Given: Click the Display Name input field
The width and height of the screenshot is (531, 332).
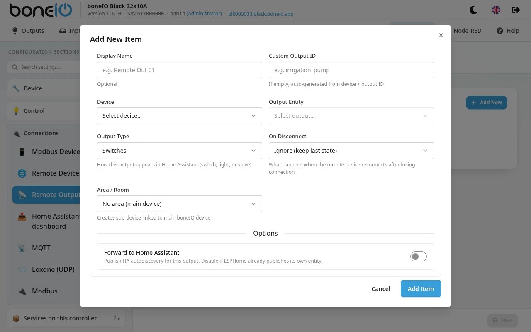Looking at the screenshot, I should click(180, 70).
